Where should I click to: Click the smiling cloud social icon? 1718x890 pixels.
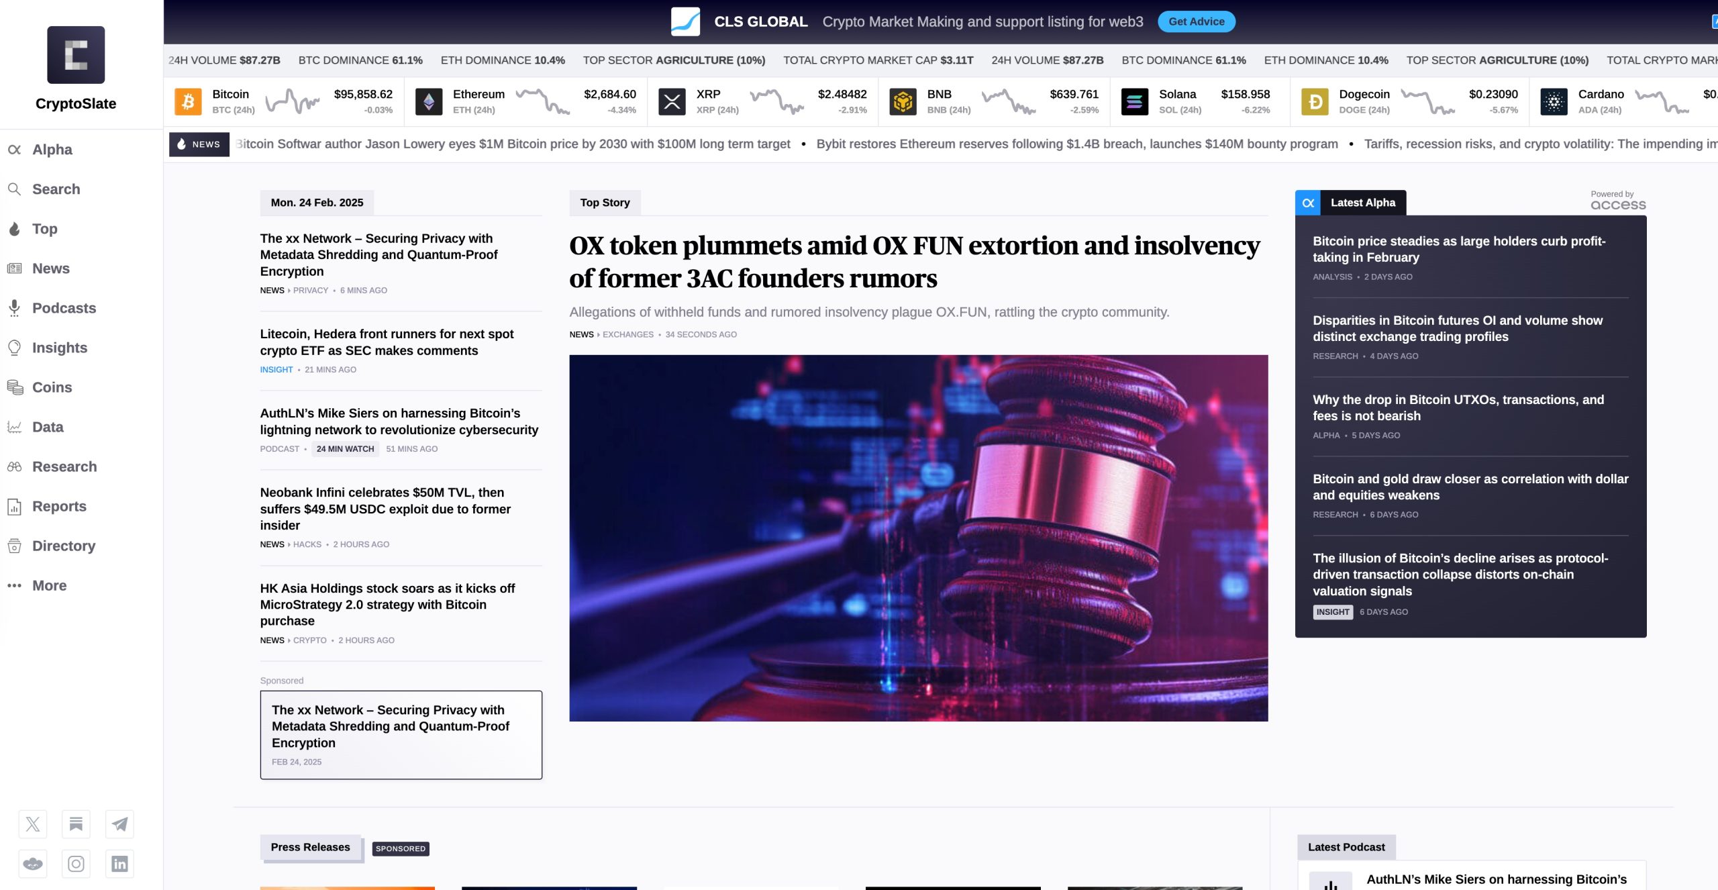coord(33,864)
